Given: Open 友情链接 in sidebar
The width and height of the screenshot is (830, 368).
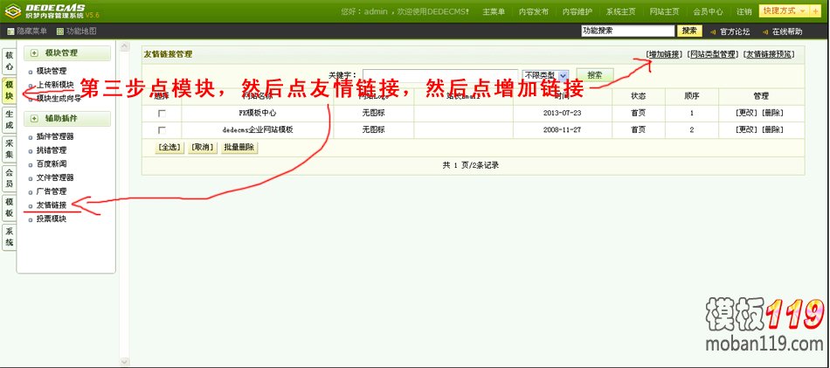Looking at the screenshot, I should [52, 205].
